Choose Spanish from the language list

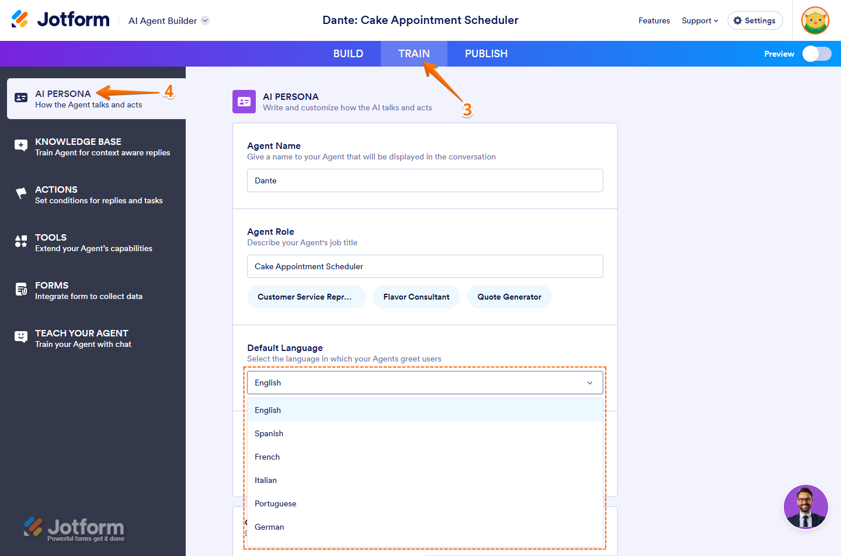pyautogui.click(x=269, y=433)
